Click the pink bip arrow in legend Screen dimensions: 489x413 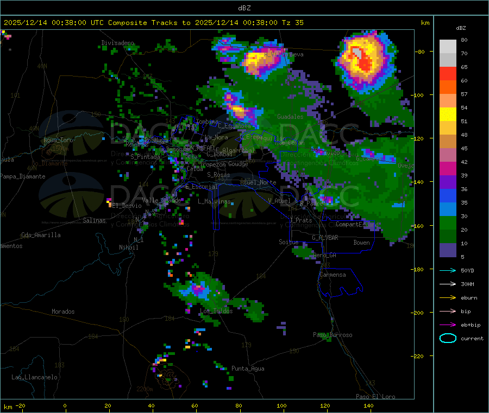point(448,311)
